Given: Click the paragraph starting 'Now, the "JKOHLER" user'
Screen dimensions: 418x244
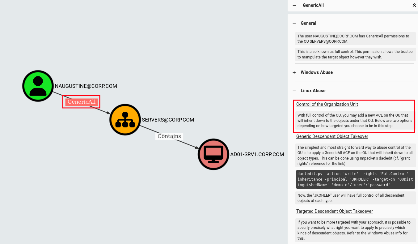Looking at the screenshot, I should click(356, 198).
